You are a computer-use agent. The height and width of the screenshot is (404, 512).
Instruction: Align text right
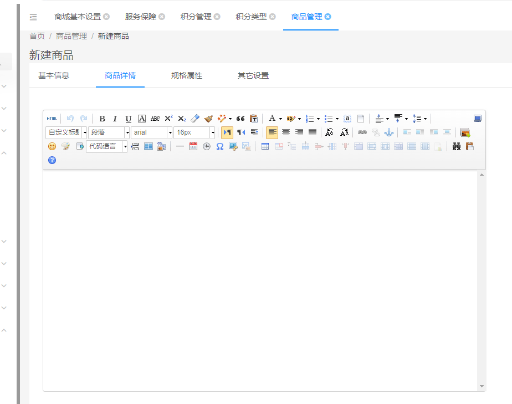299,132
